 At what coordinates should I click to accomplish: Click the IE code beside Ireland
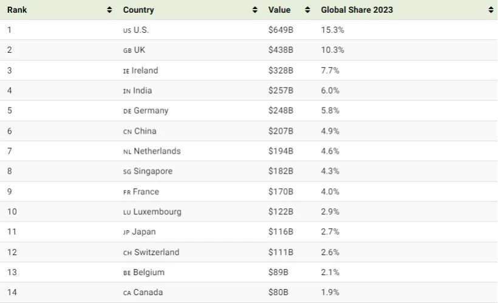pyautogui.click(x=126, y=71)
